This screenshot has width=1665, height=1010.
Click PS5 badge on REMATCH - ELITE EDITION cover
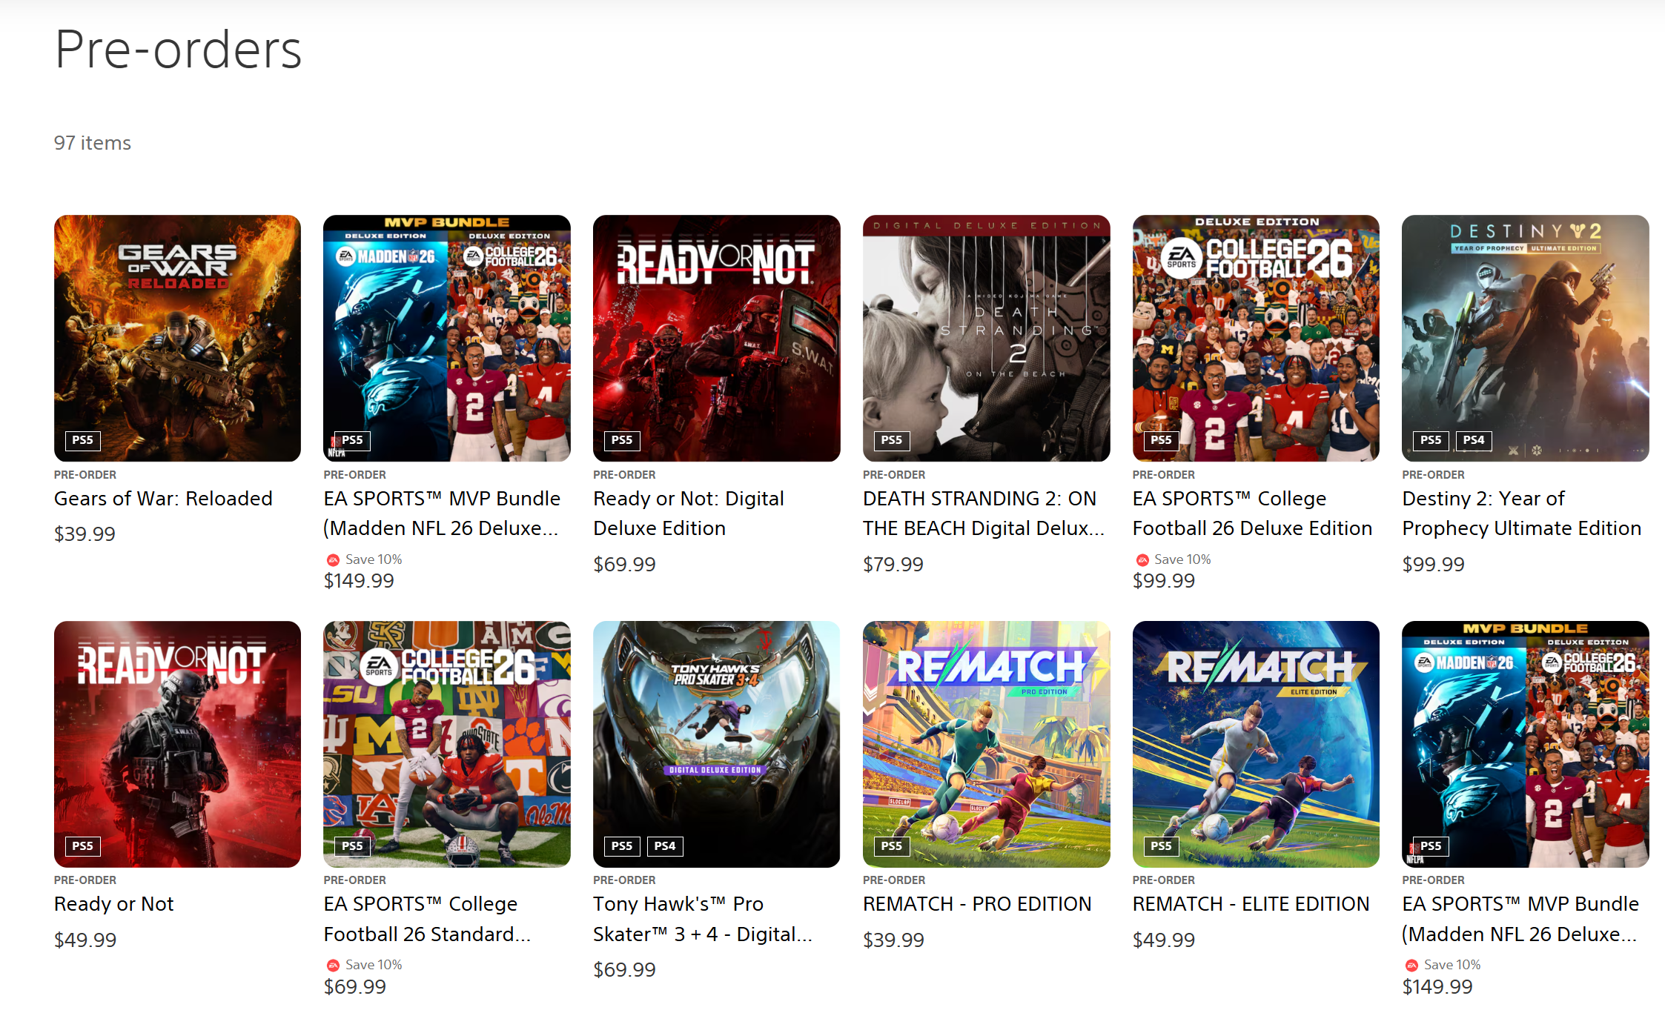[x=1161, y=846]
